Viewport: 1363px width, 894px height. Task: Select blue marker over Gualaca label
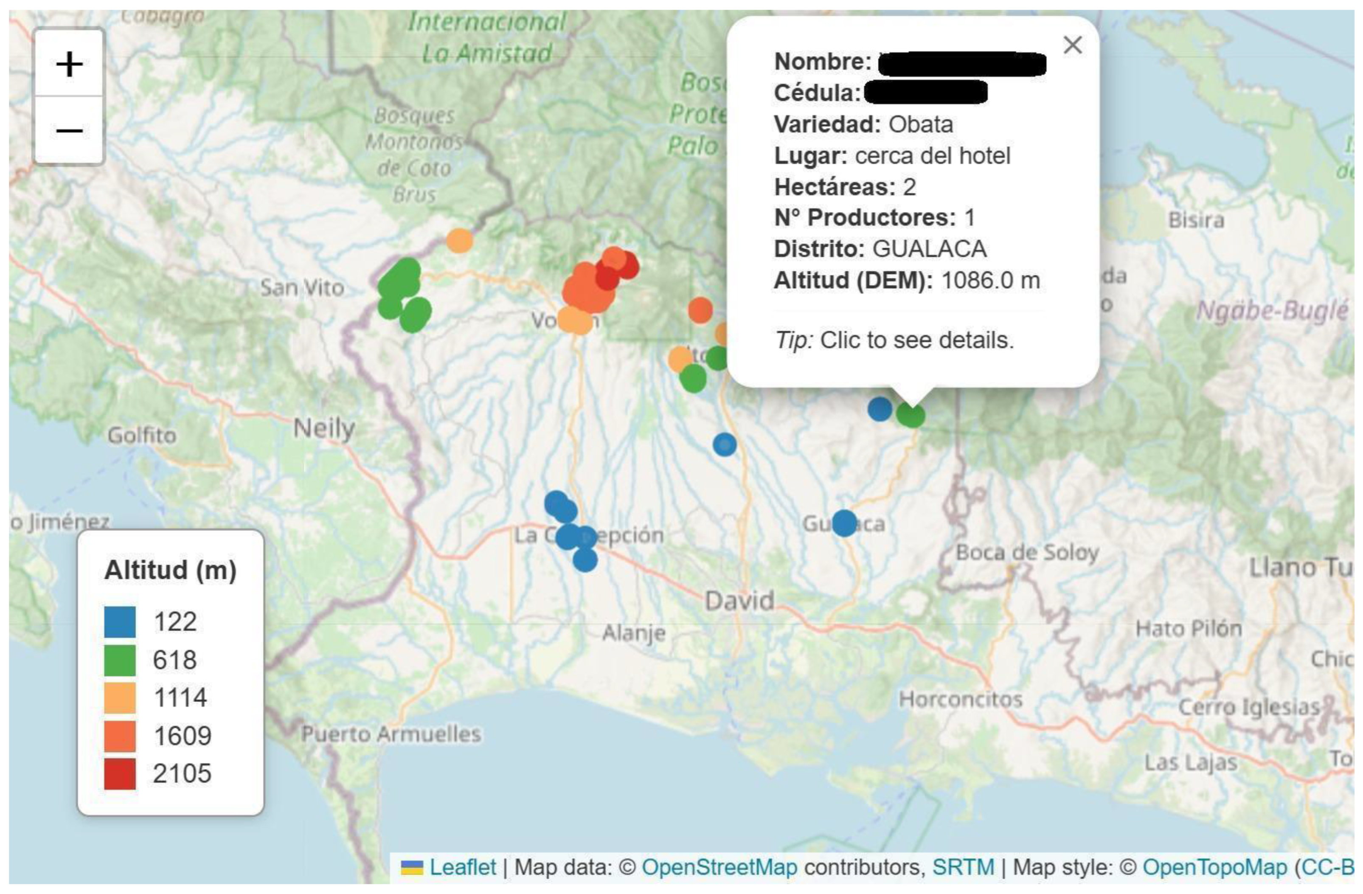tap(844, 523)
